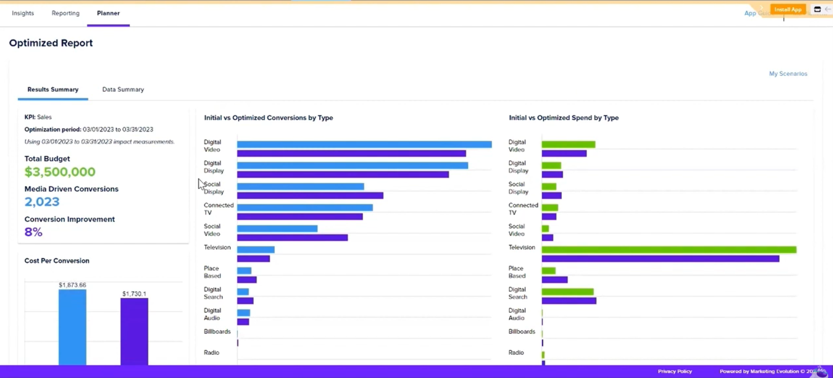Click the Install App button
This screenshot has width=833, height=378.
click(x=787, y=9)
